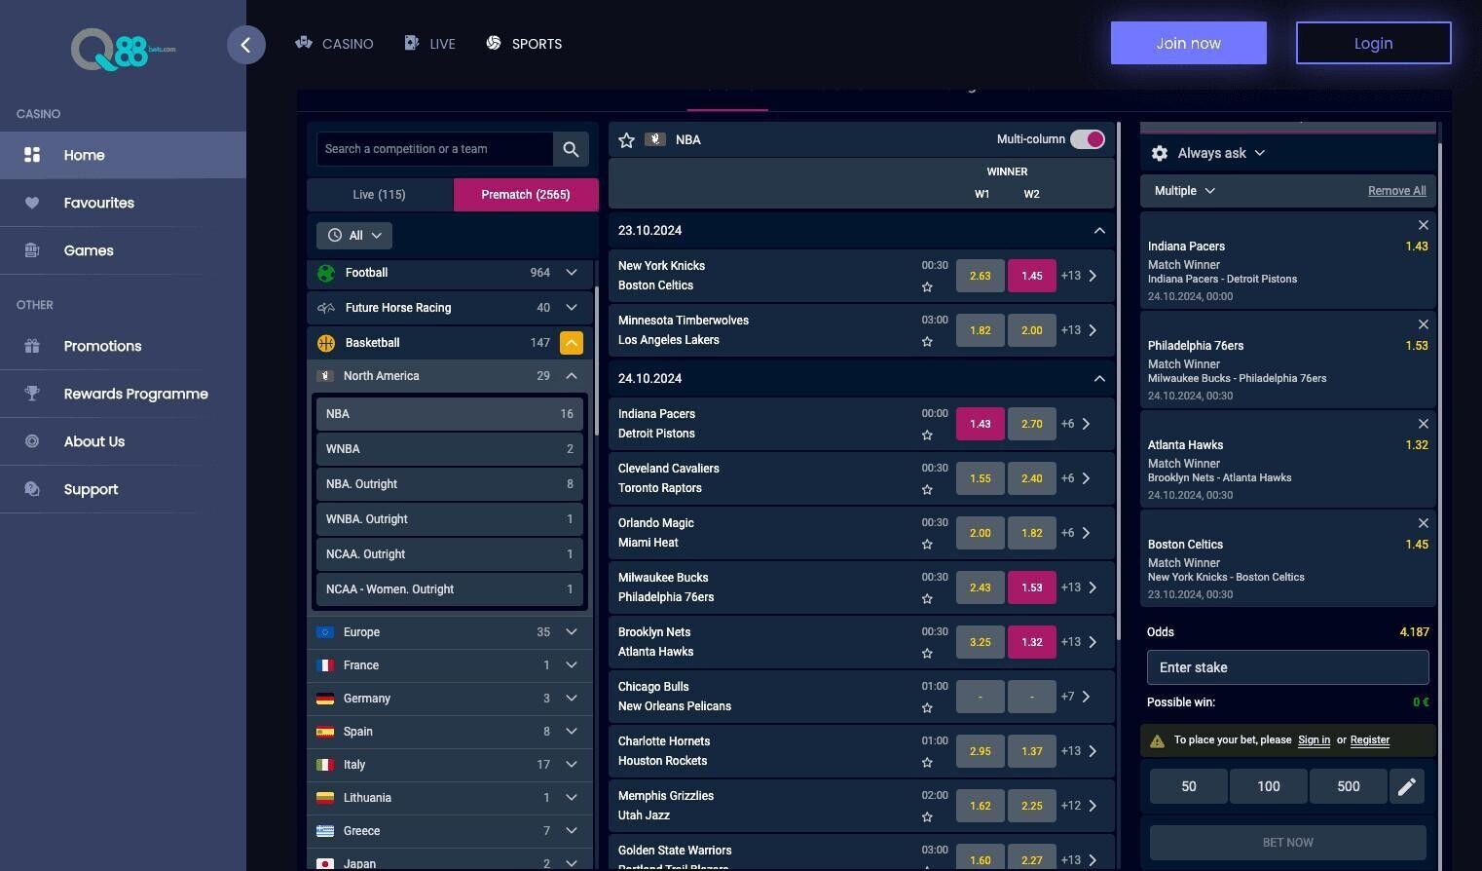
Task: Click the search magnifier icon
Action: [x=572, y=149]
